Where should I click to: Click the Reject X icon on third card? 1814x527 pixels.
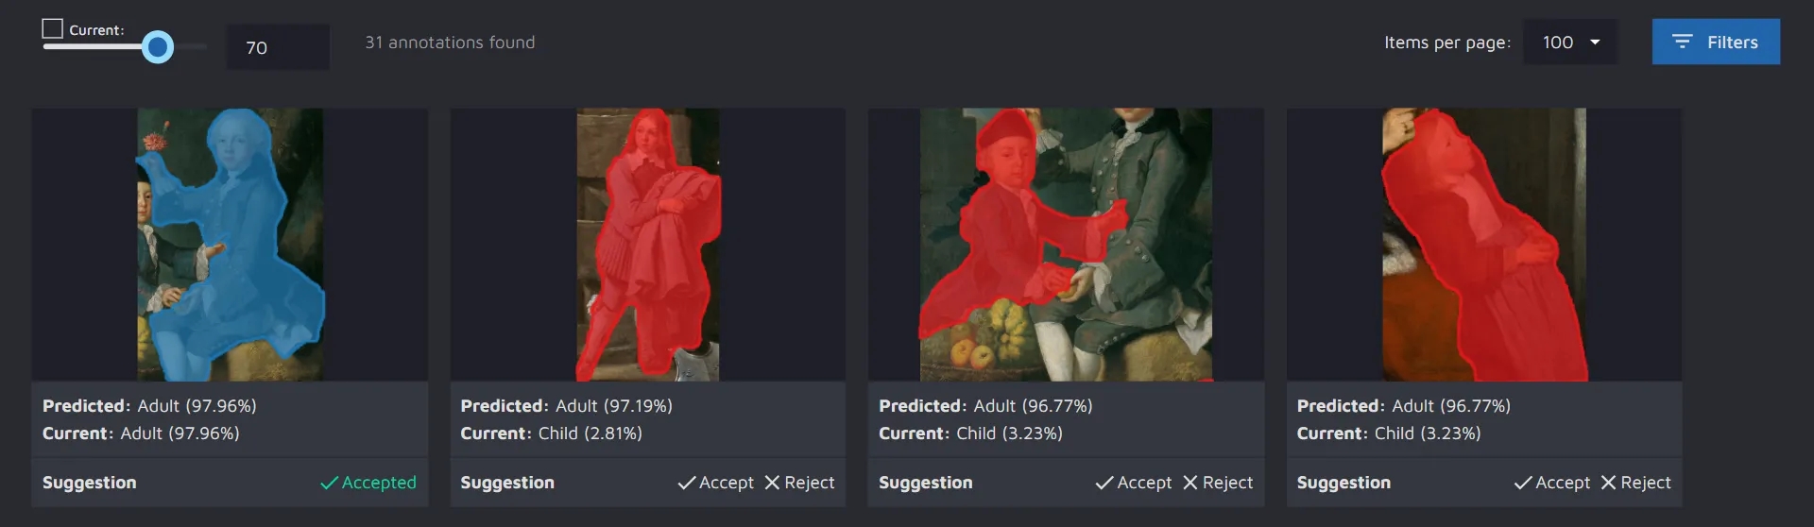click(1190, 483)
